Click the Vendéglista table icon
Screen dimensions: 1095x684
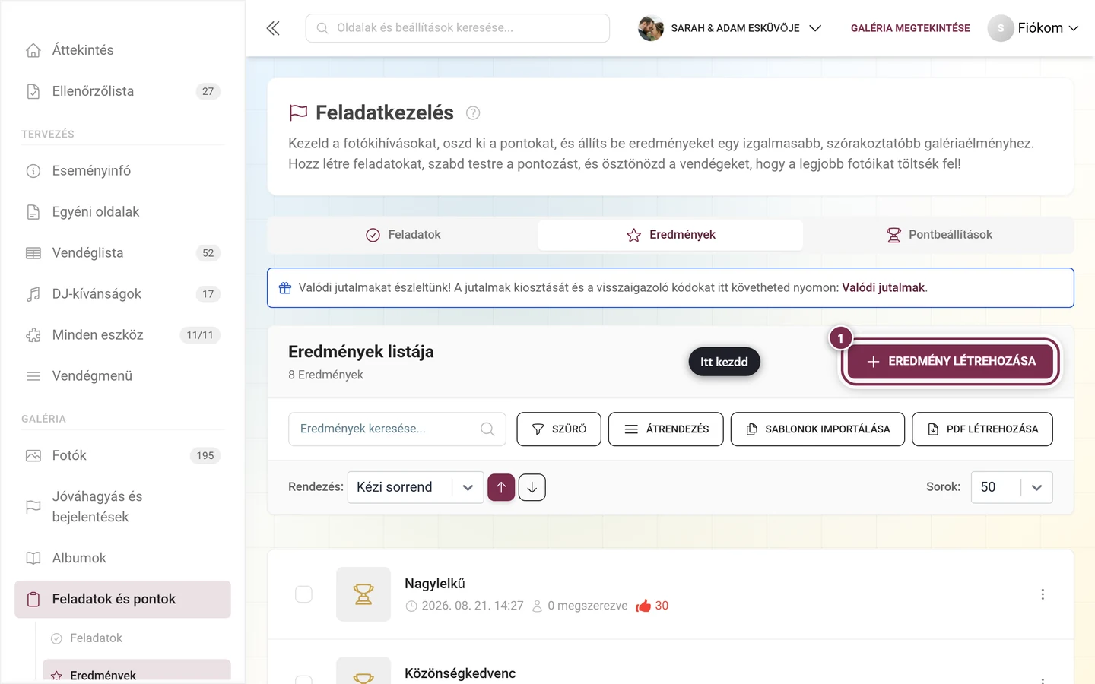pyautogui.click(x=33, y=253)
